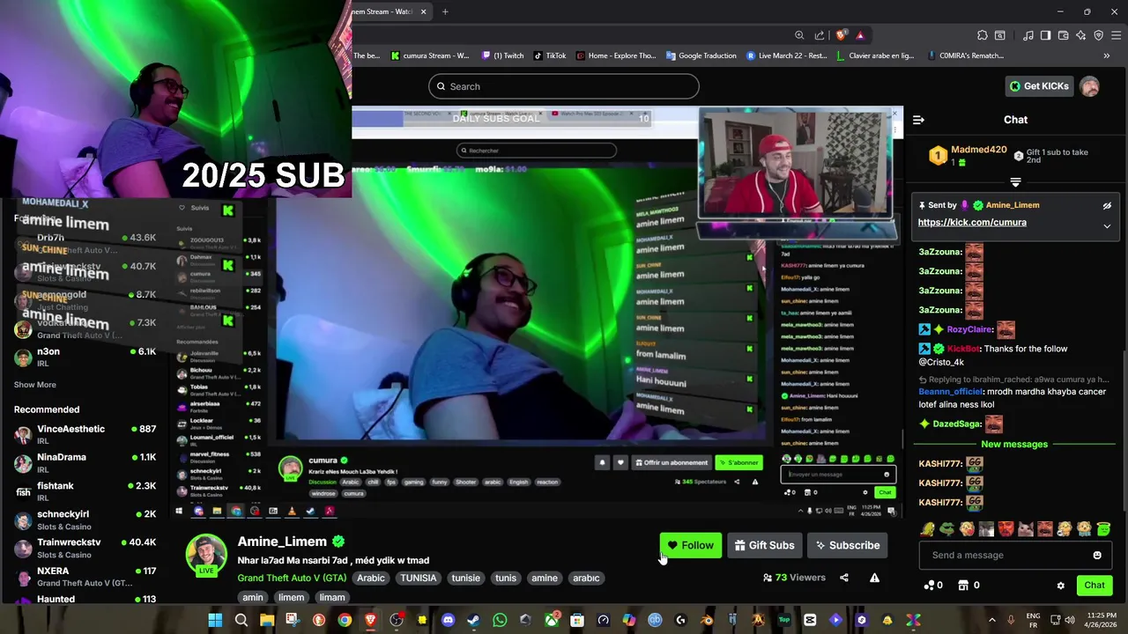Image resolution: width=1128 pixels, height=634 pixels.
Task: Open Brave Shields lion icon
Action: click(x=841, y=35)
